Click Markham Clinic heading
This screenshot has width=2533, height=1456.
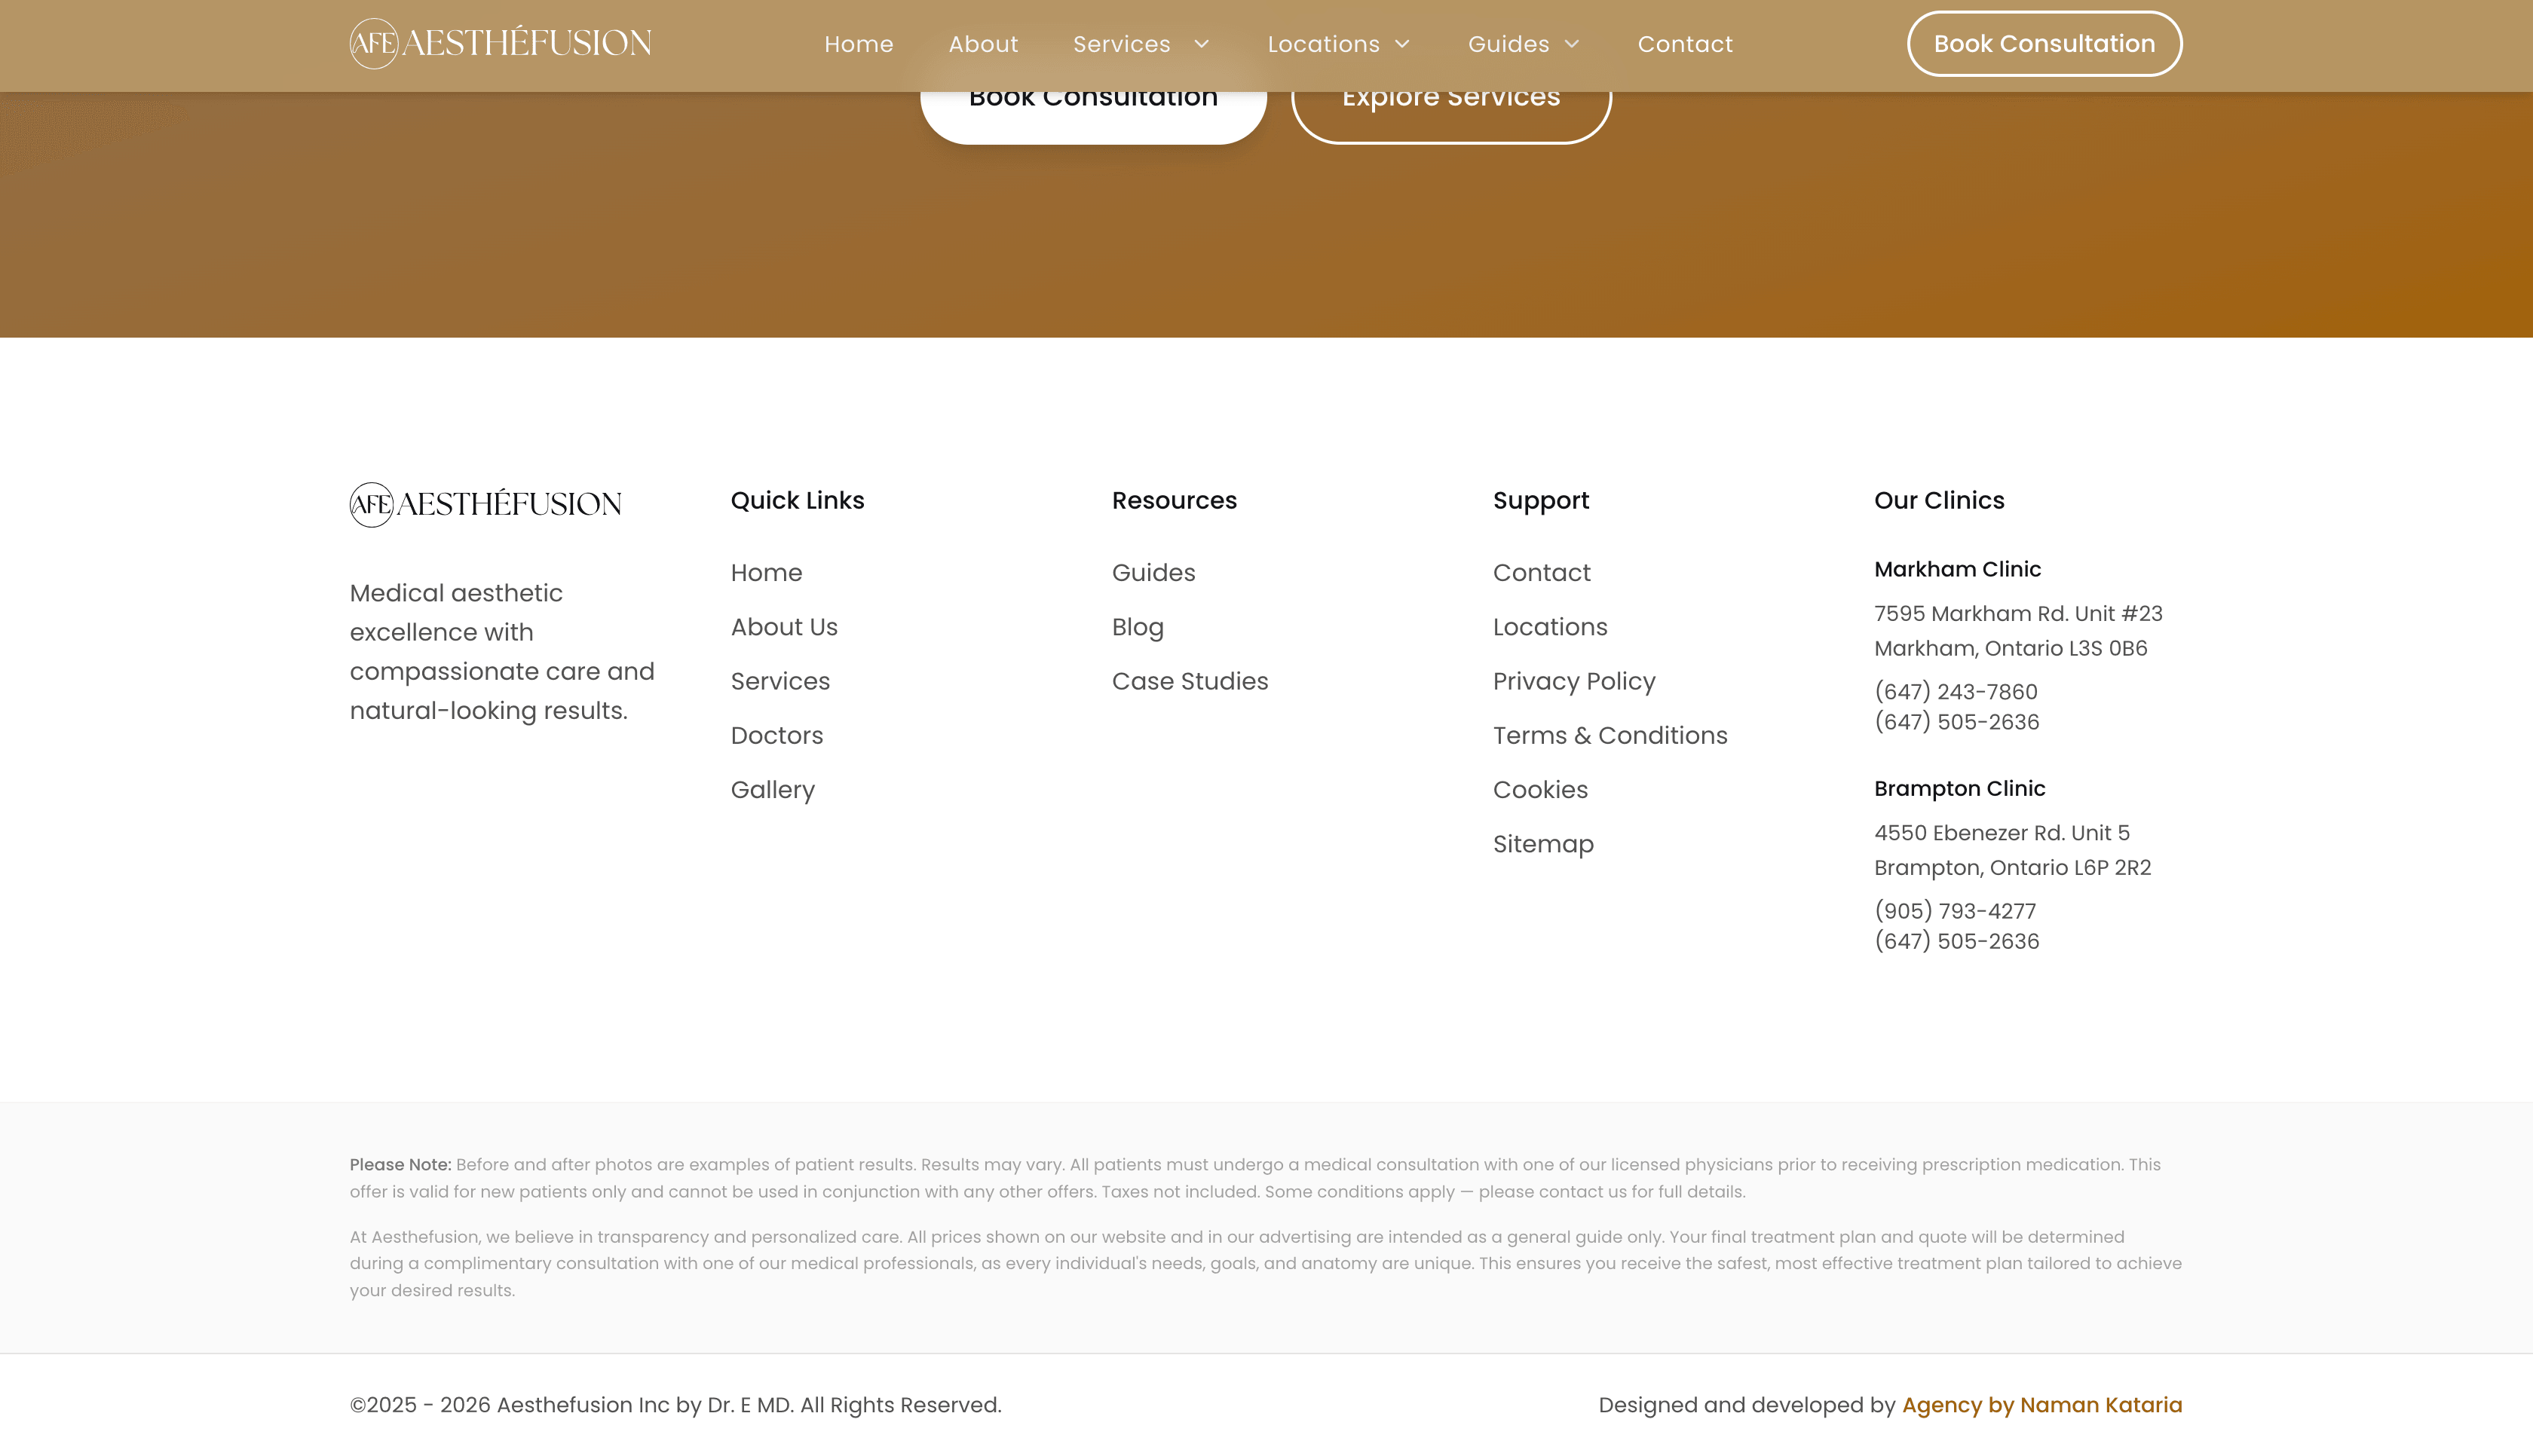coord(1957,569)
